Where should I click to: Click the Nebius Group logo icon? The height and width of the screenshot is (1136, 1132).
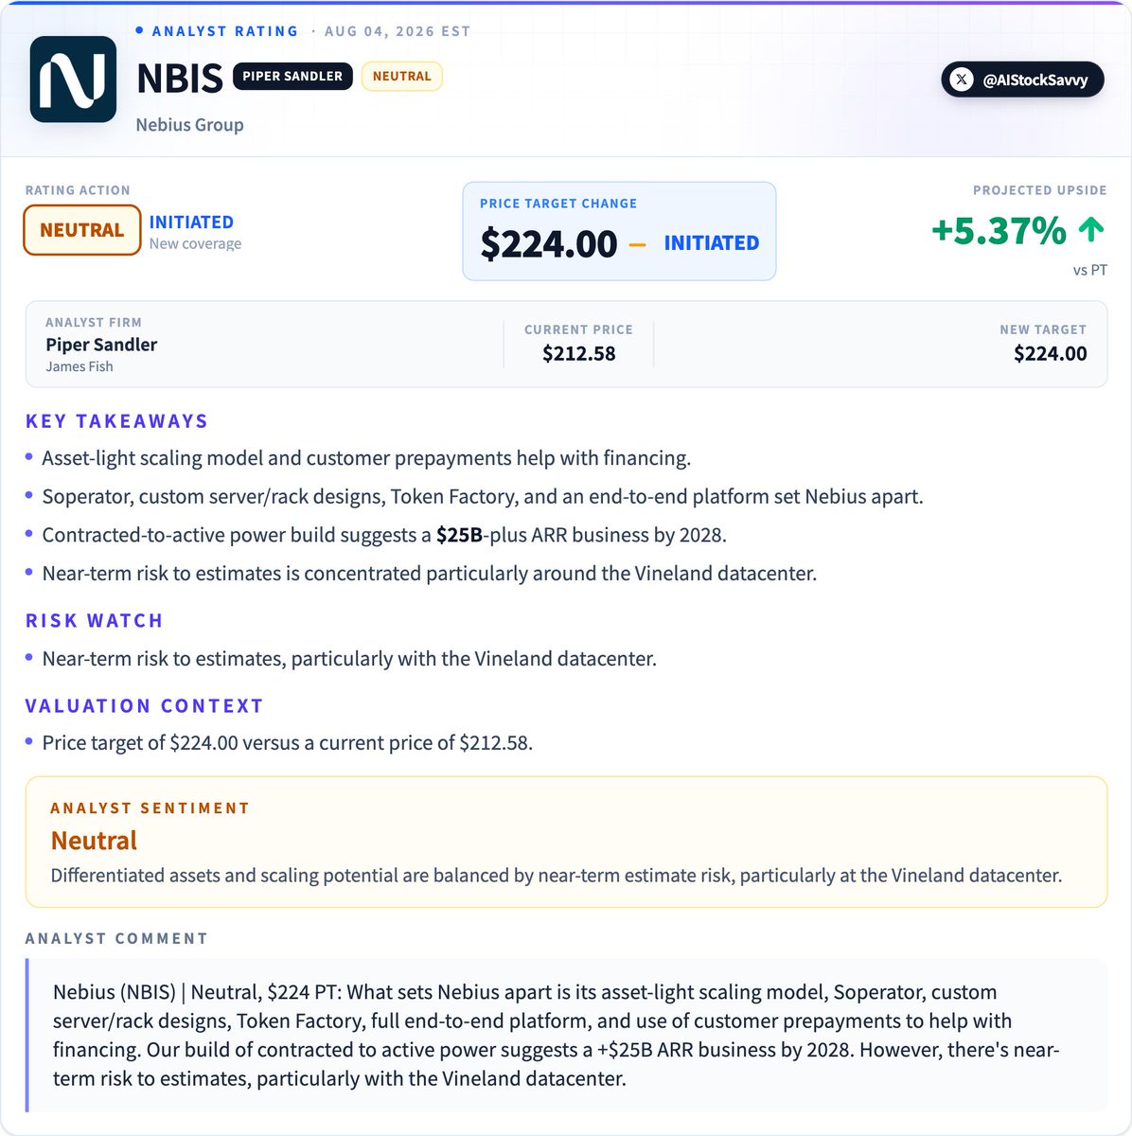pos(73,80)
